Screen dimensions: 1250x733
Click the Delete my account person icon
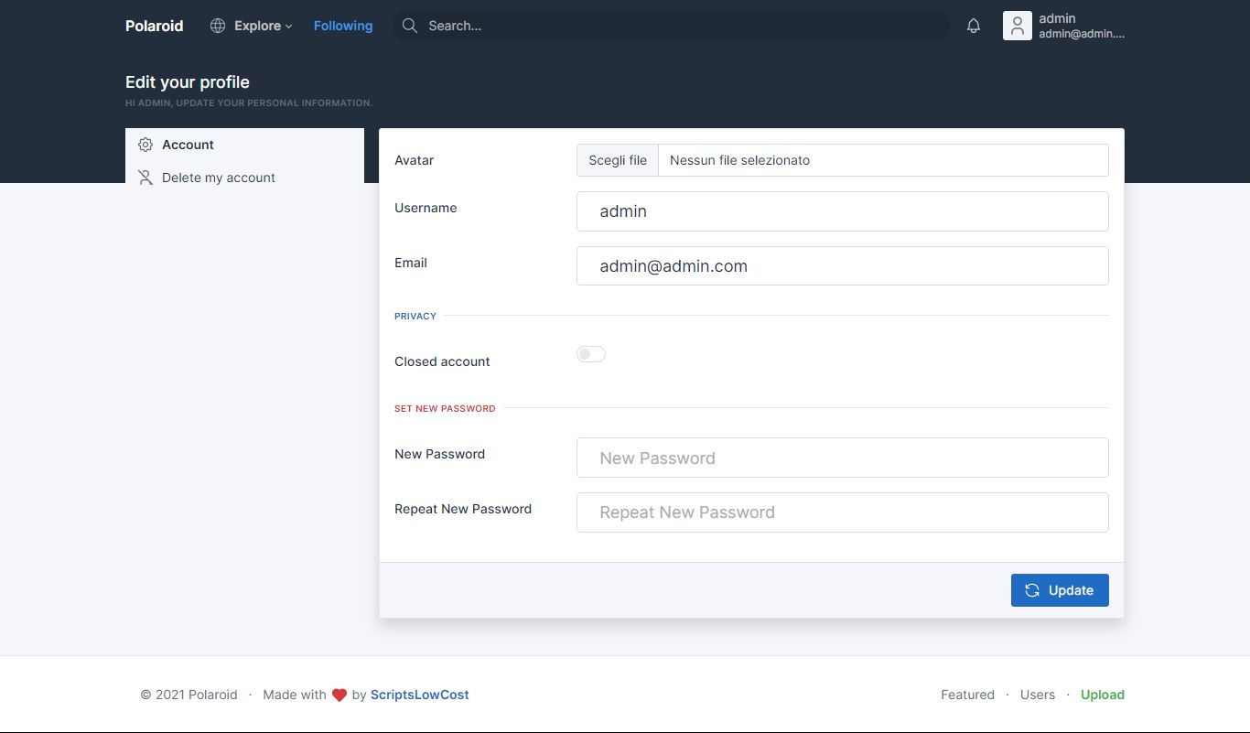click(145, 178)
